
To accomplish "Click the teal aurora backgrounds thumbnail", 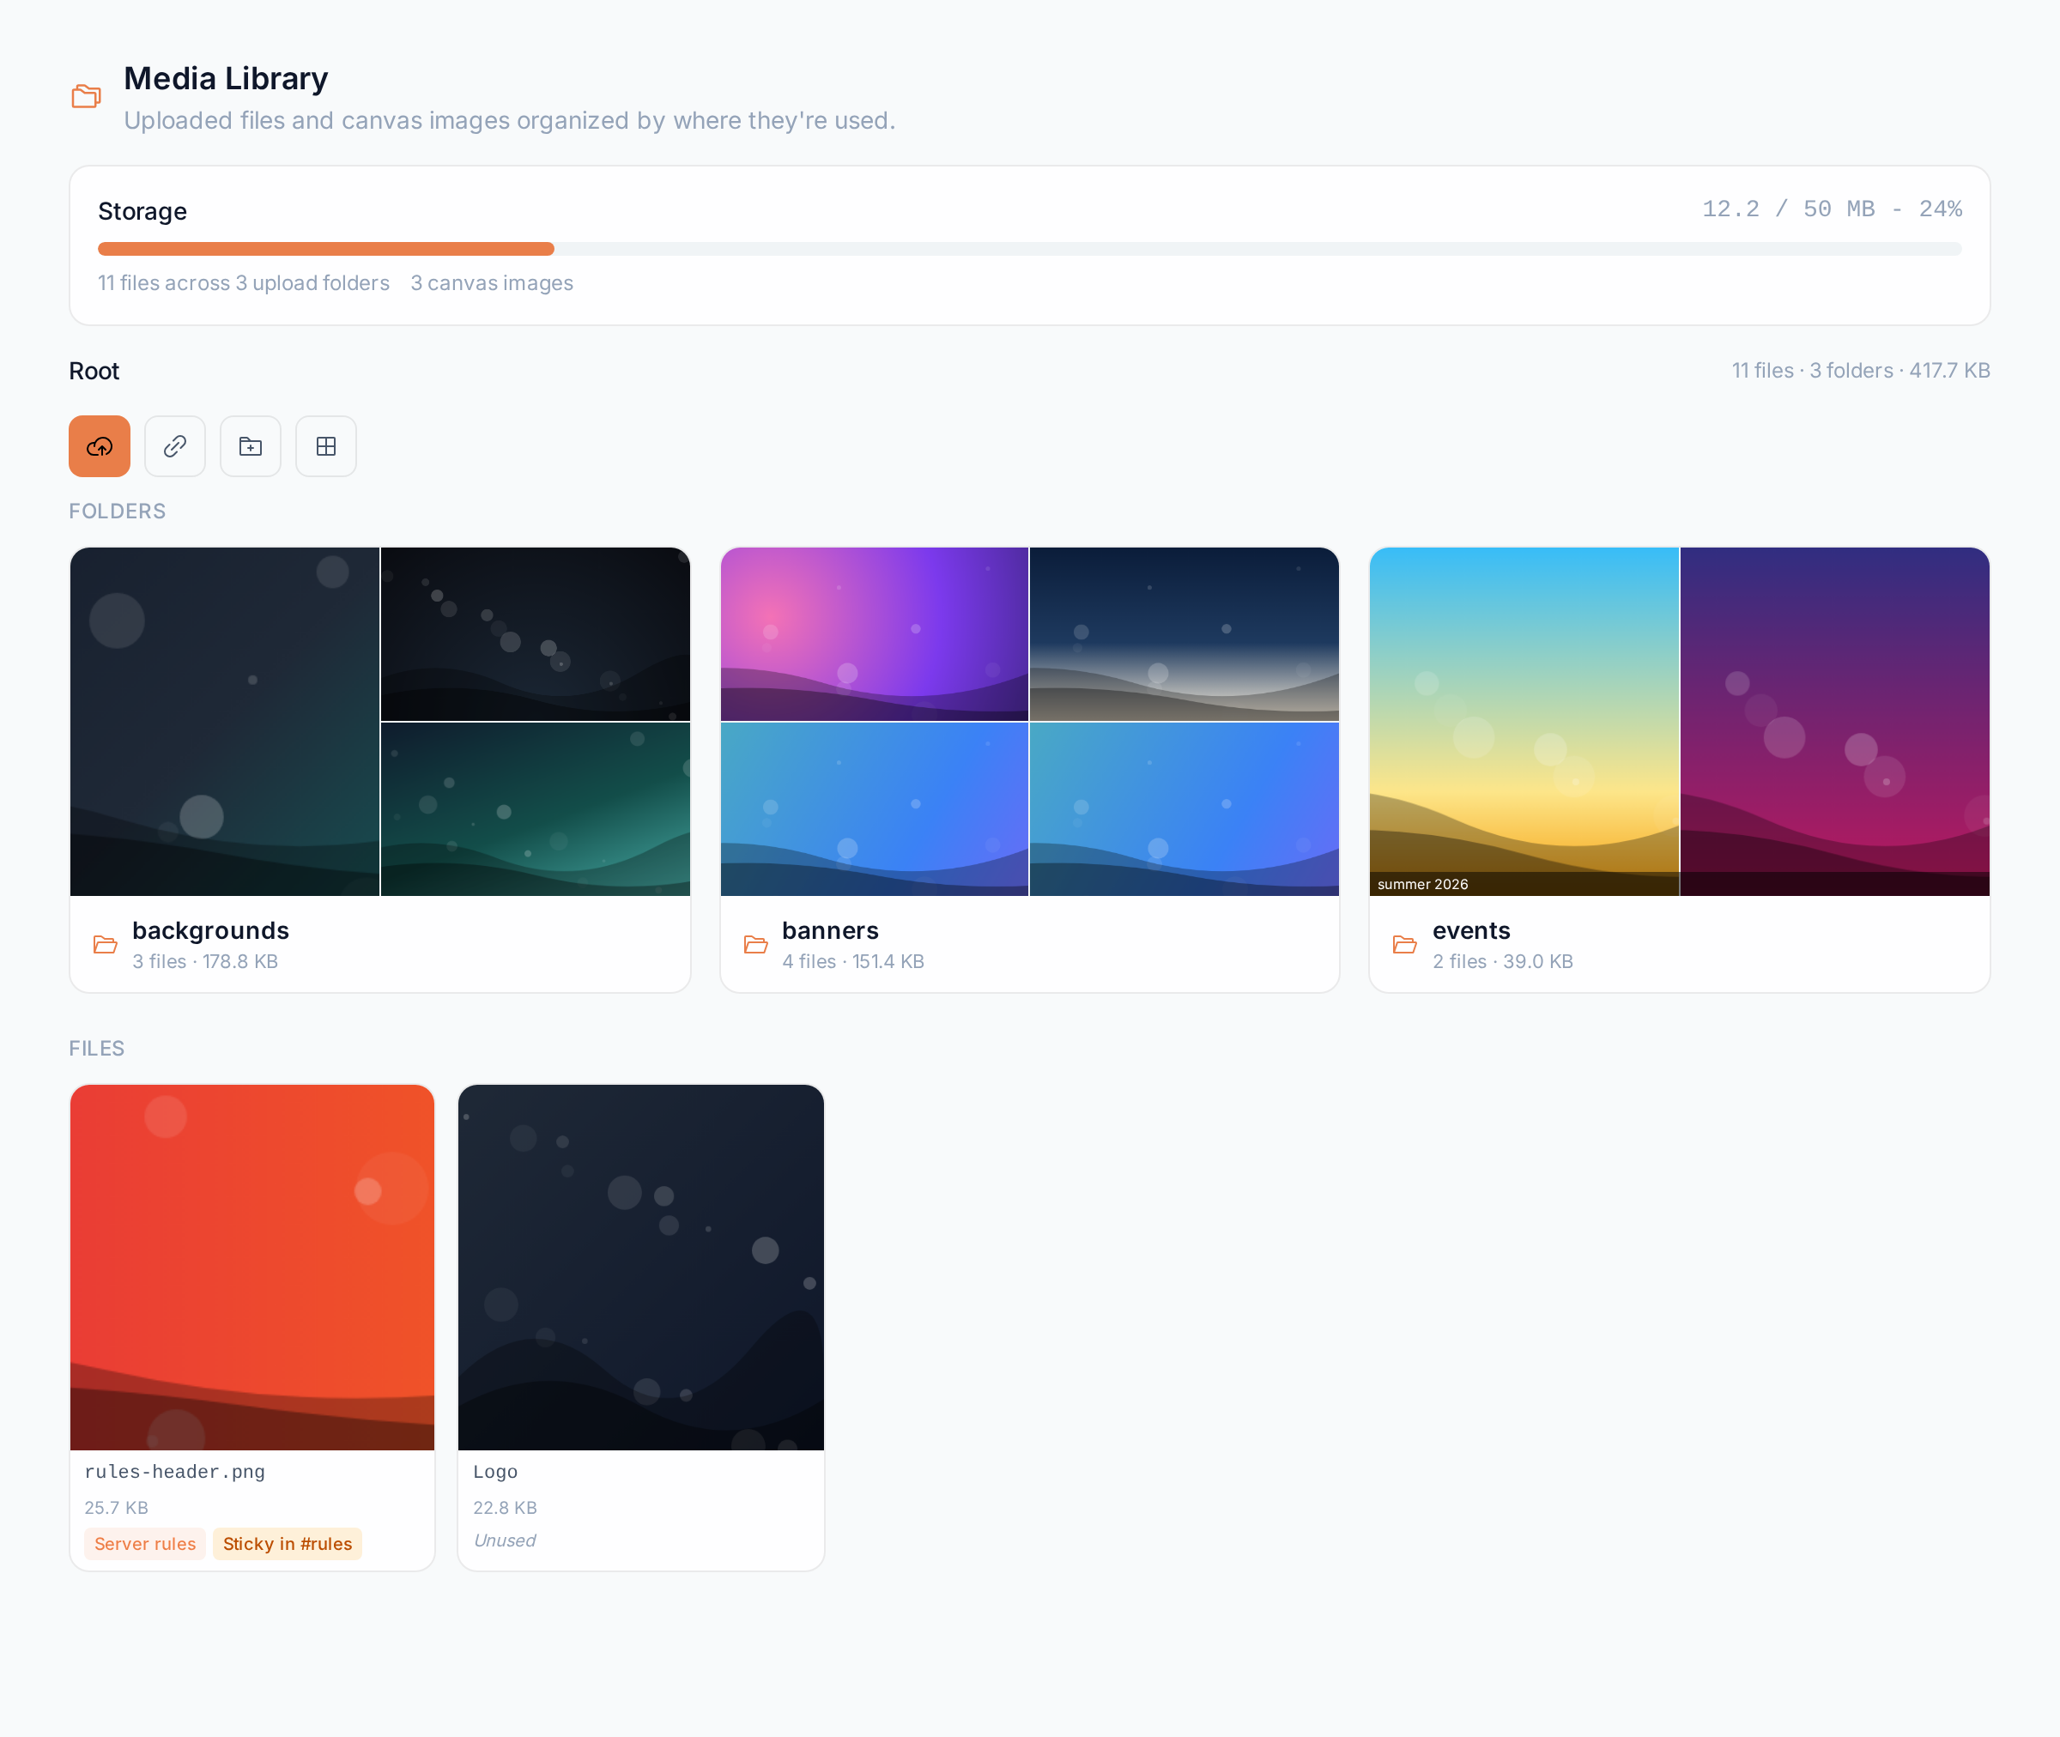I will click(536, 809).
